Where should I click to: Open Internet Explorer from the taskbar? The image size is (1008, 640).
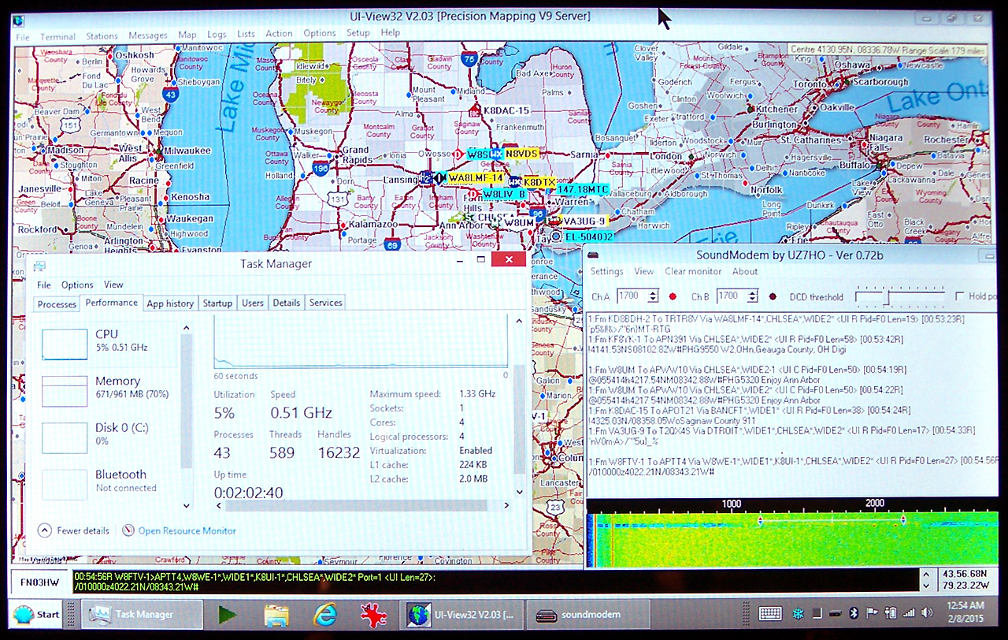(324, 615)
